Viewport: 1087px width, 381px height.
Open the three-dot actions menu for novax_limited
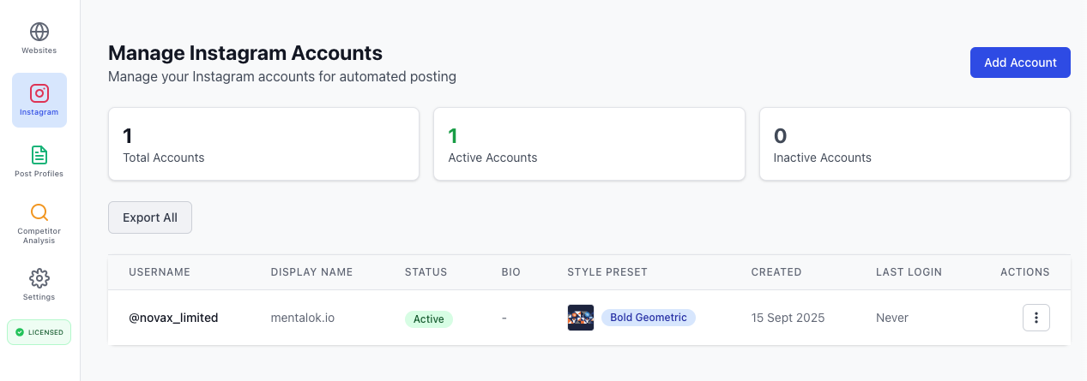(1036, 318)
